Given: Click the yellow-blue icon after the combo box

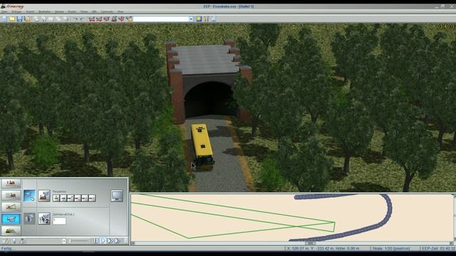Looking at the screenshot, I should (199, 19).
